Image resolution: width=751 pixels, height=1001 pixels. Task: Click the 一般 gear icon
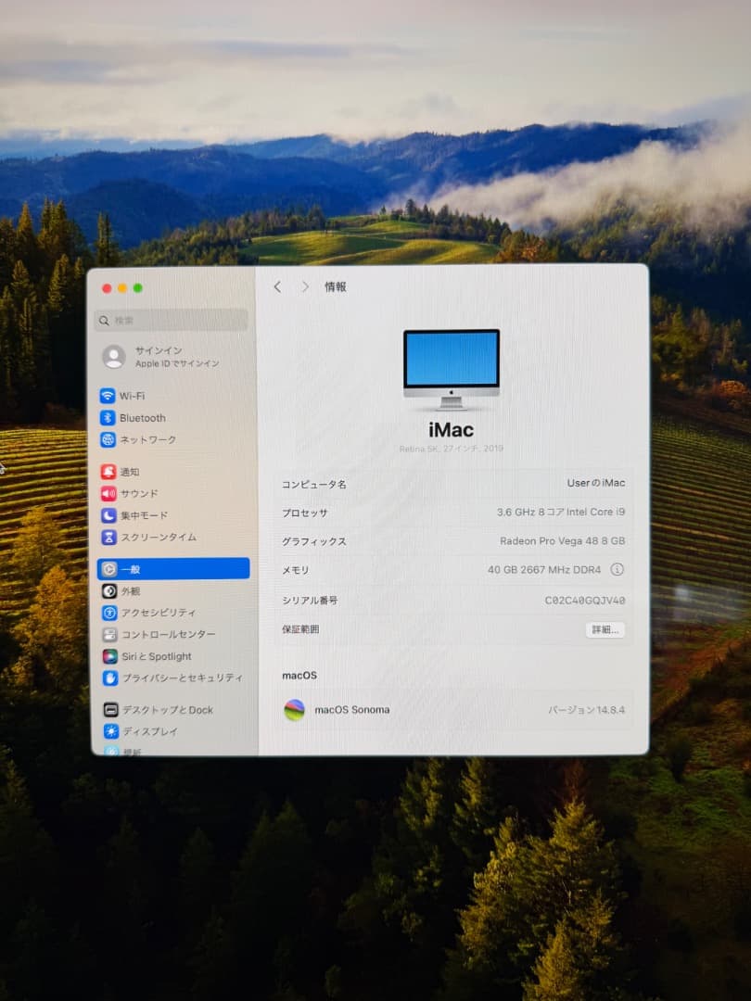(x=109, y=569)
